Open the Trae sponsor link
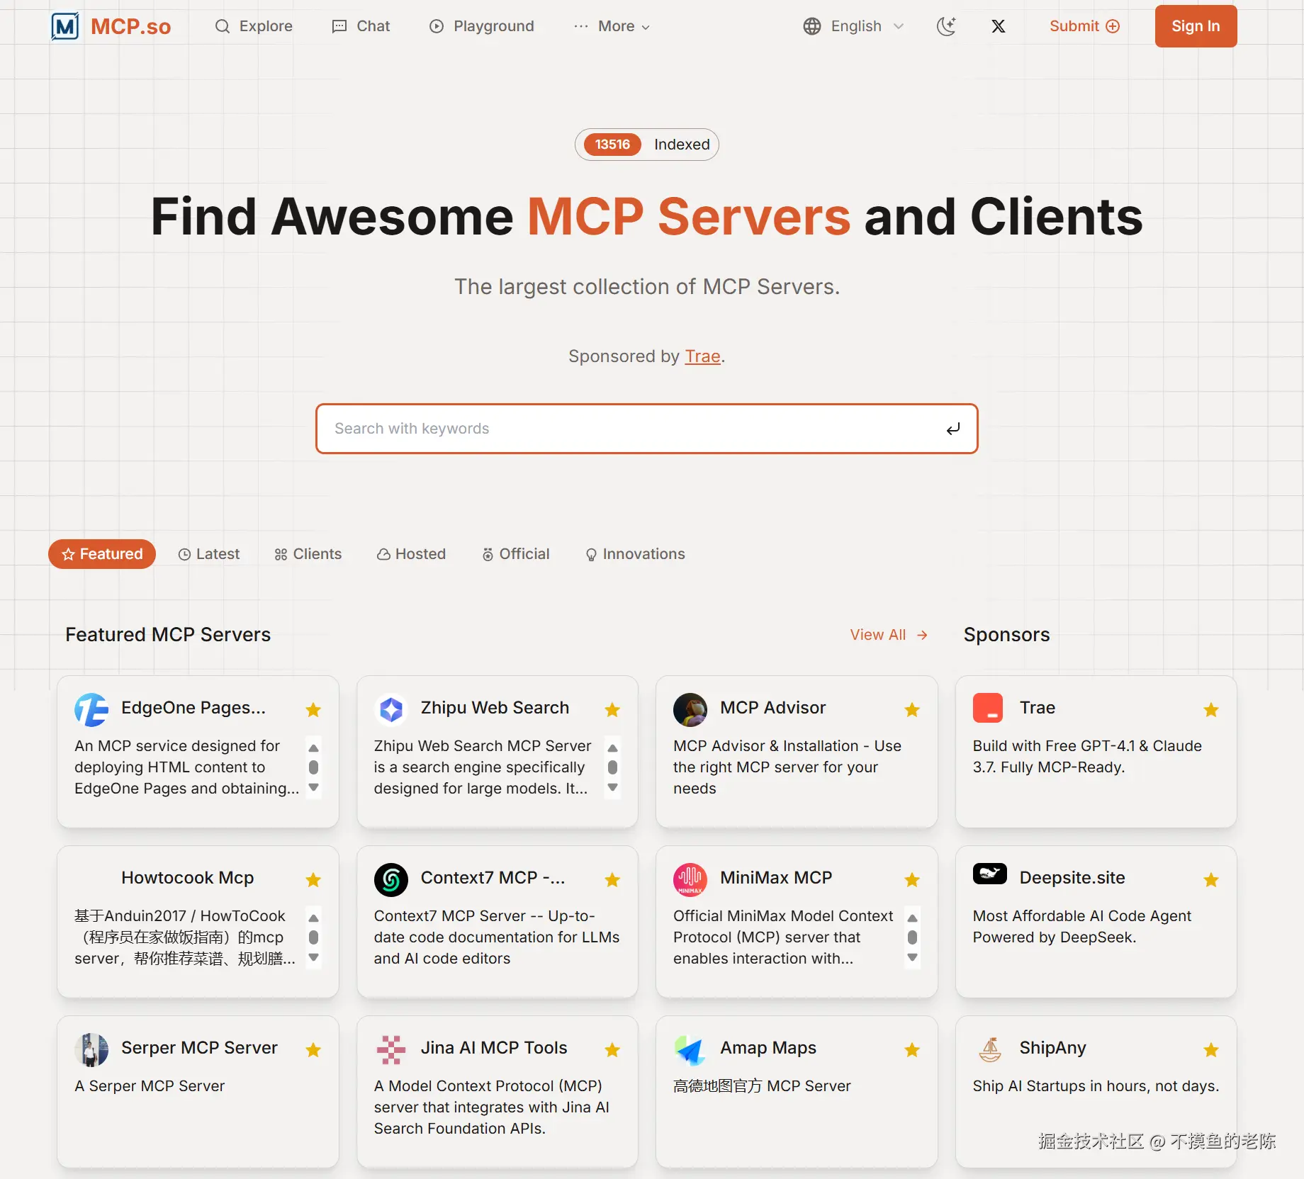Screen dimensions: 1304x1179 (x=702, y=356)
